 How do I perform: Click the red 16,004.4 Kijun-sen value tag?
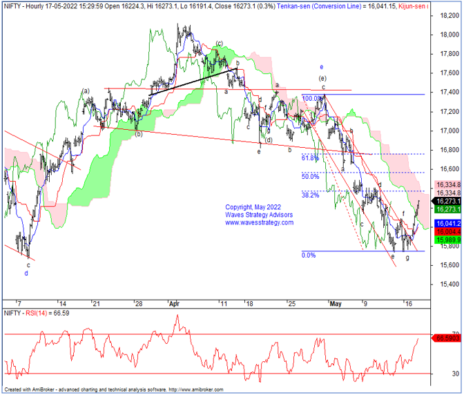(447, 231)
